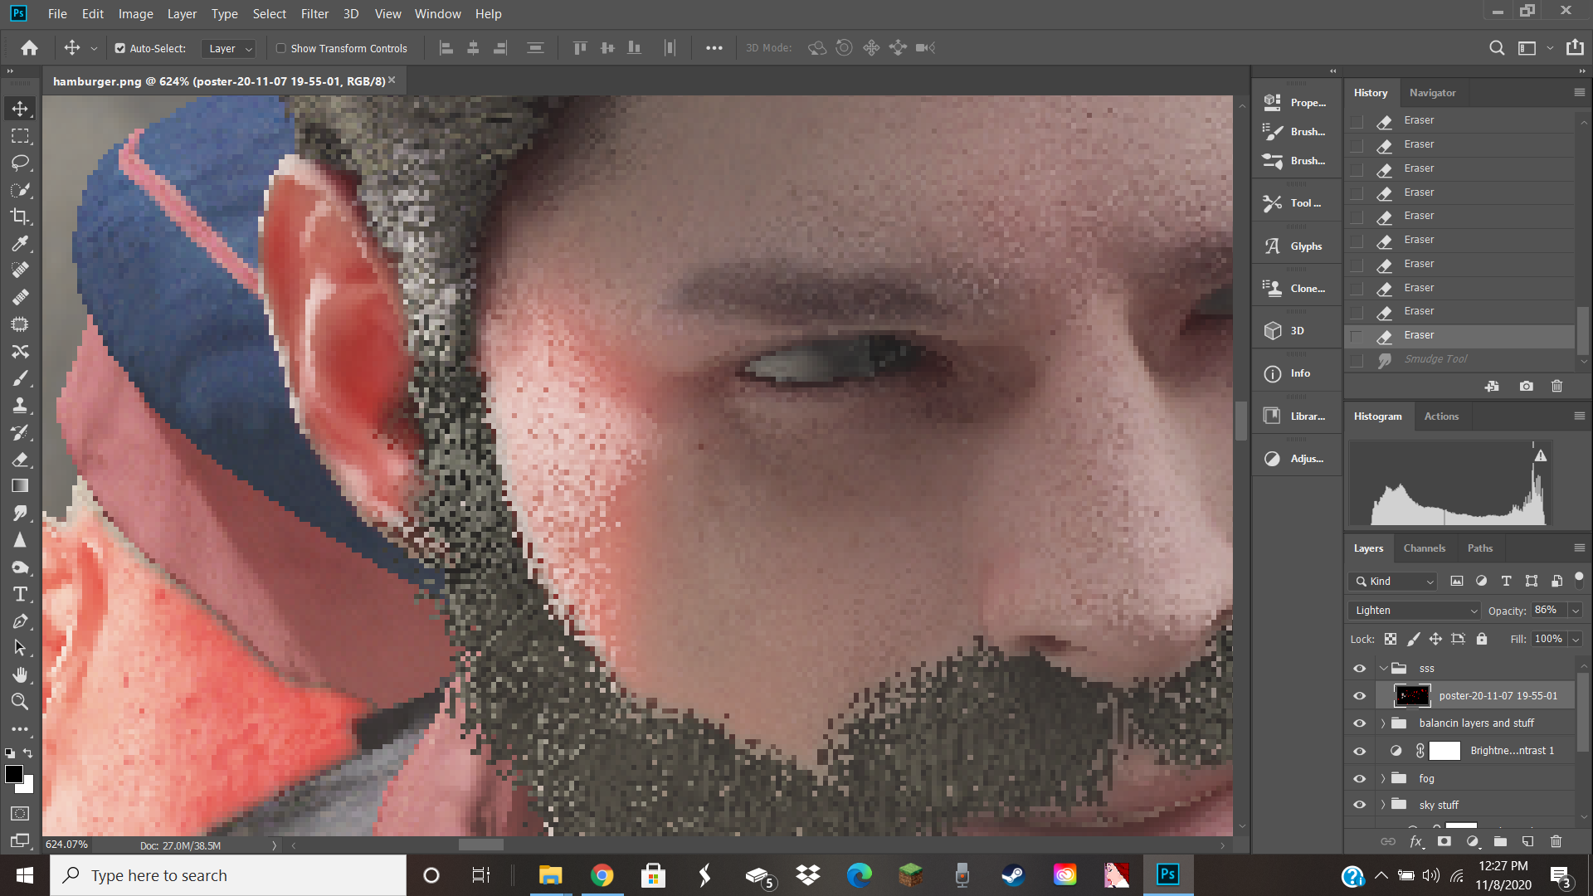Switch to the Channels tab
This screenshot has height=896, width=1593.
tap(1424, 548)
